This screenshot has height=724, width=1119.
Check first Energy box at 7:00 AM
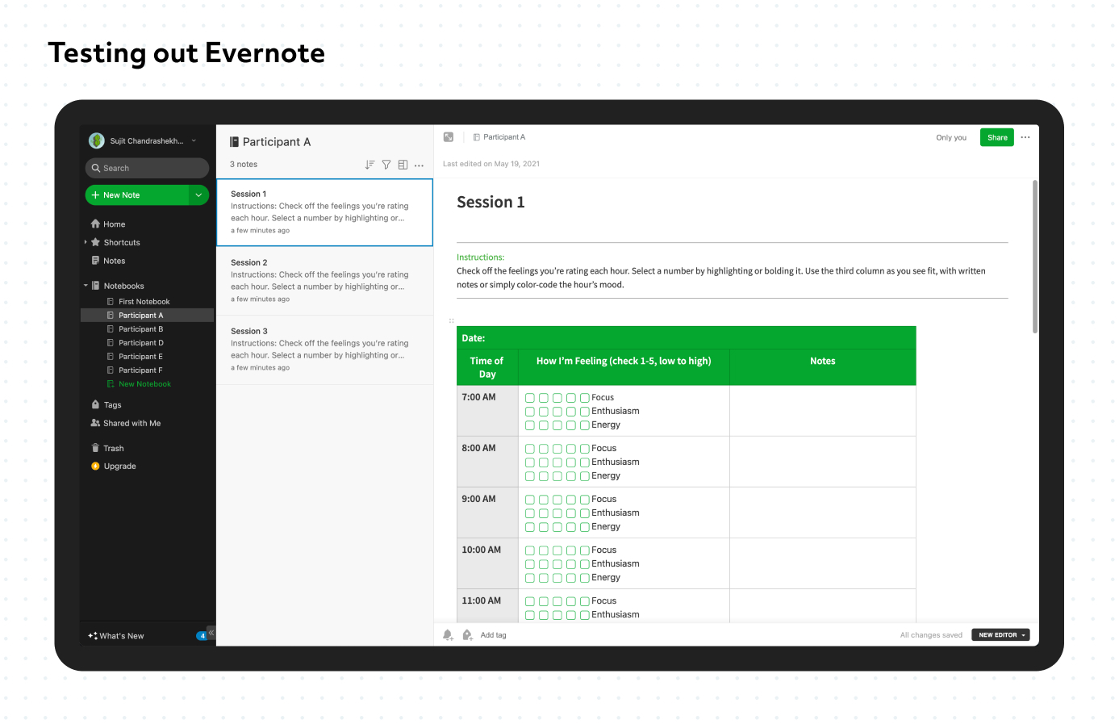click(530, 425)
